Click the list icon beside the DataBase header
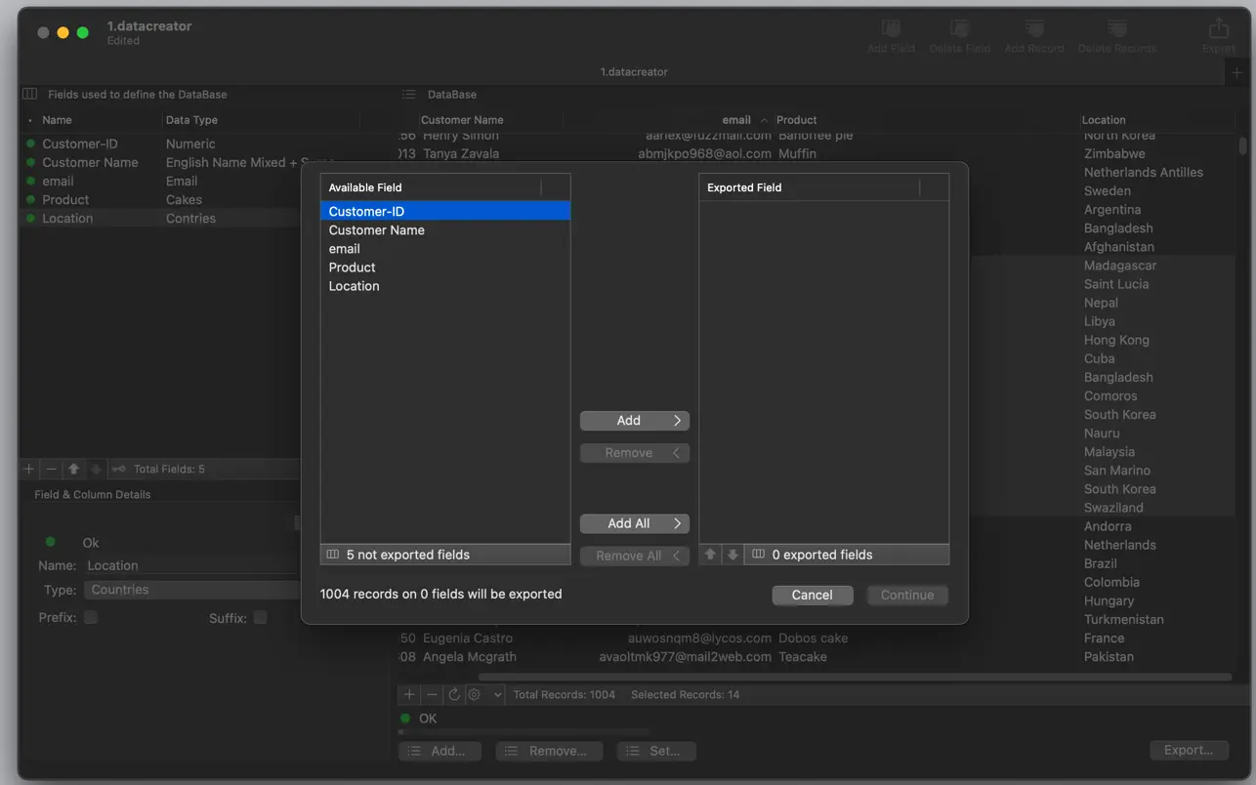The height and width of the screenshot is (785, 1256). tap(409, 95)
